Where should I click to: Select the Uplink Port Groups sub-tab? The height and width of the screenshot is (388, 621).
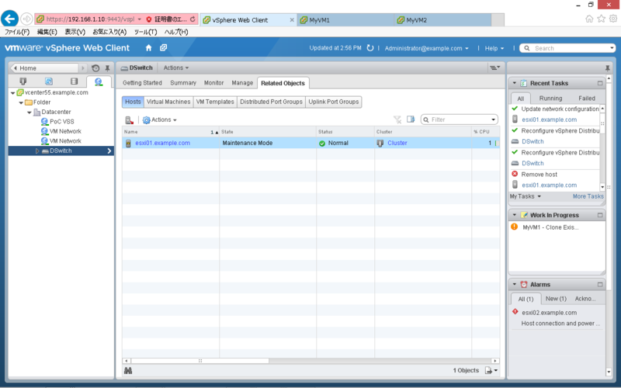coord(334,102)
